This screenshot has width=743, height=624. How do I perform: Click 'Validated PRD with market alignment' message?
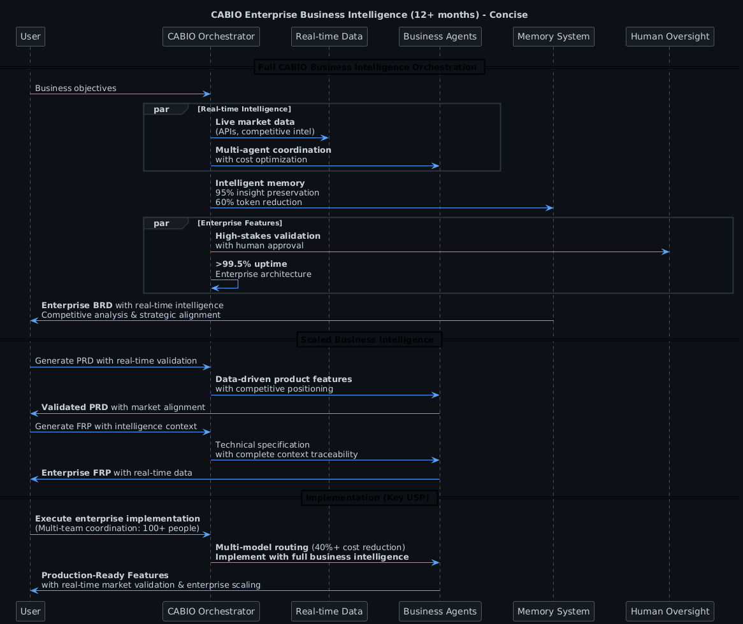click(x=123, y=407)
